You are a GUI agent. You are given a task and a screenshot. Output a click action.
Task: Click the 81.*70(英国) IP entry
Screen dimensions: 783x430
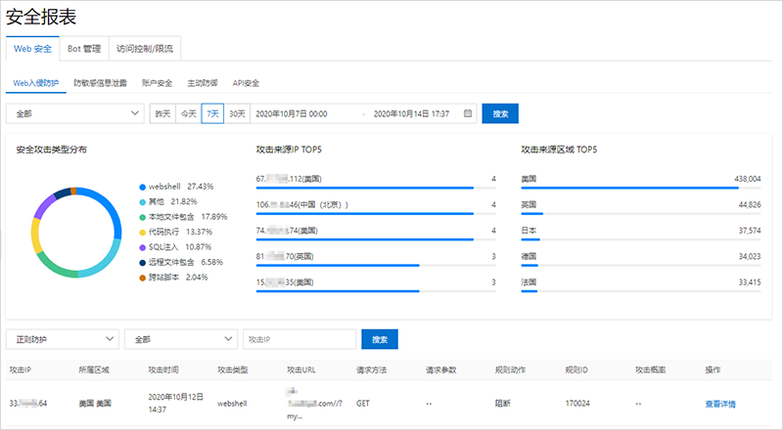[285, 256]
